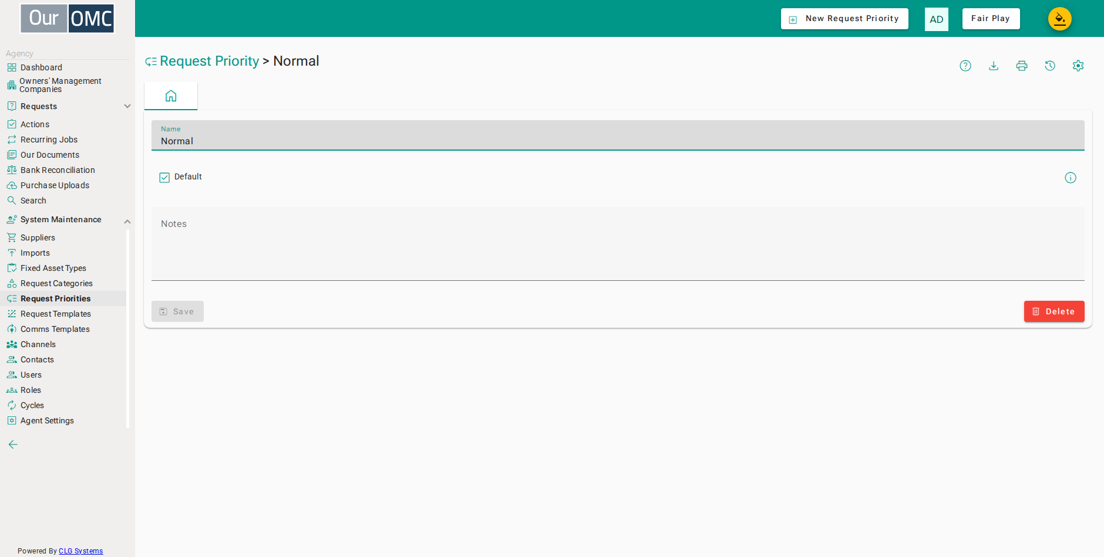Select the home tab

171,96
